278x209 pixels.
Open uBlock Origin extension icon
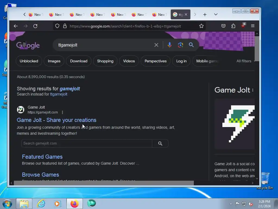coord(243,26)
